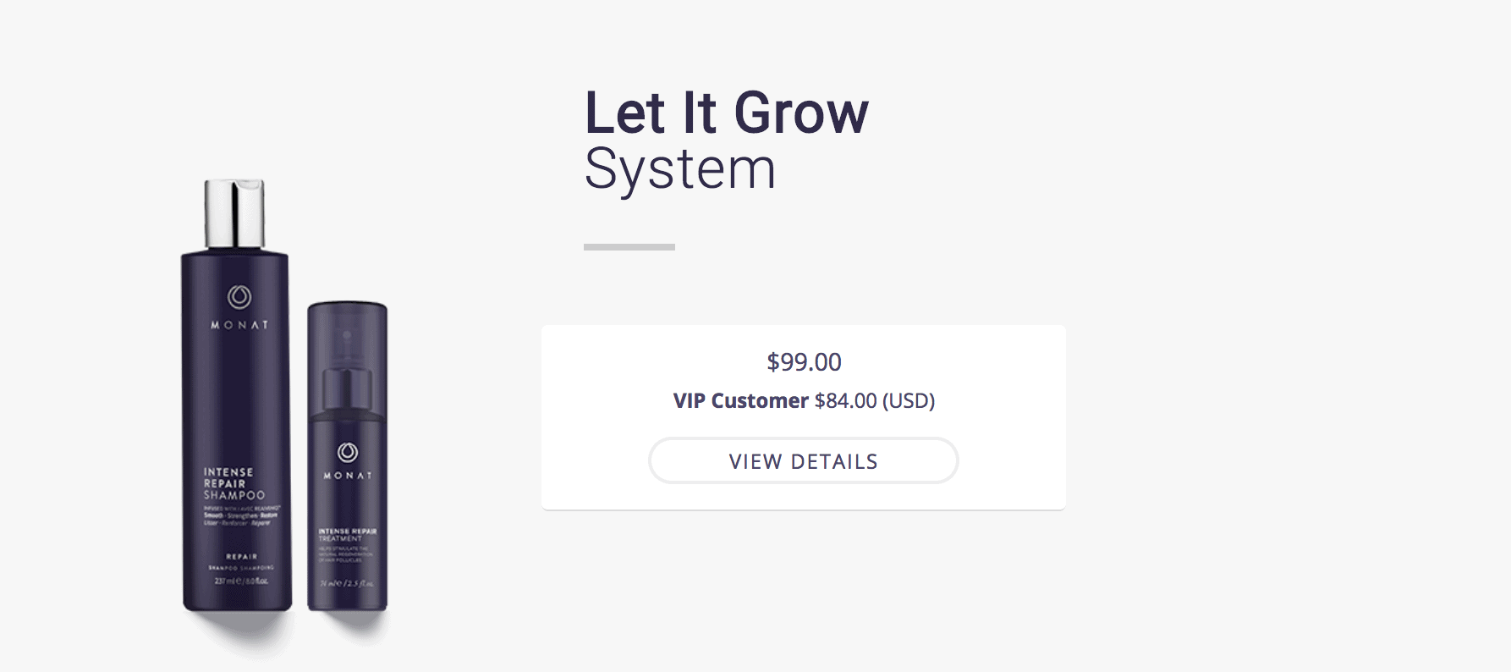Click the Intense Repair Treatment label text
This screenshot has width=1511, height=672.
(347, 534)
